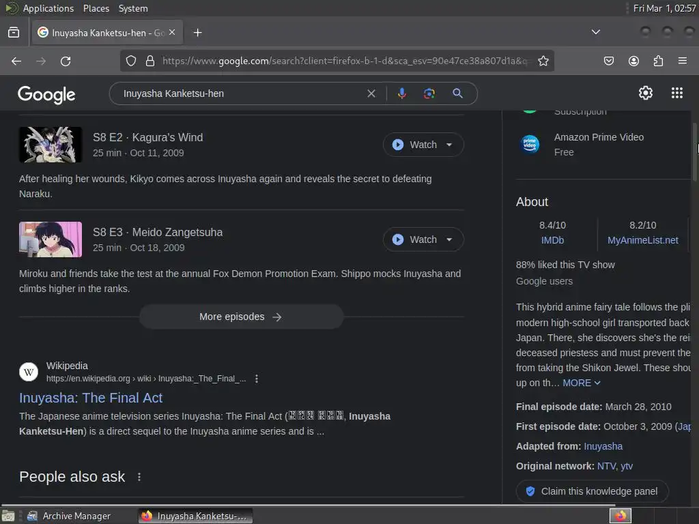The image size is (699, 524).
Task: Open the NTV network link
Action: click(606, 466)
